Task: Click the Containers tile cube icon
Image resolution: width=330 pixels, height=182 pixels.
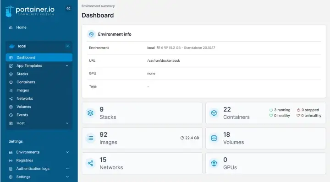Action: coord(214,113)
